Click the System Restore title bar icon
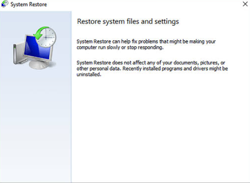The height and width of the screenshot is (183, 250). tap(5, 4)
